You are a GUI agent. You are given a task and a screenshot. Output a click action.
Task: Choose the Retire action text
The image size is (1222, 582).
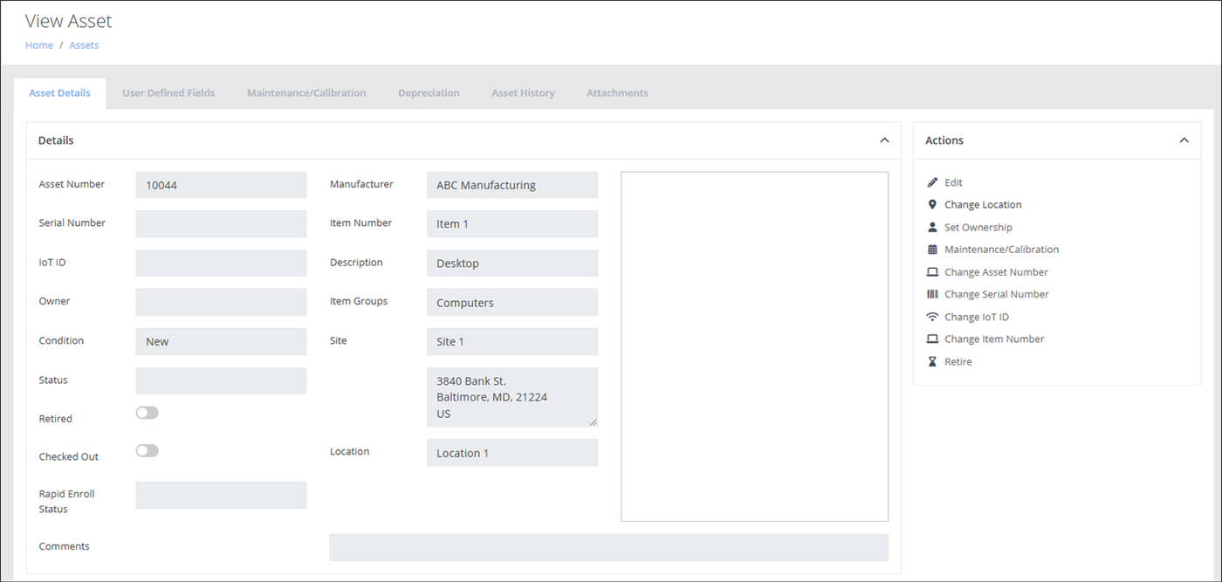click(x=958, y=361)
